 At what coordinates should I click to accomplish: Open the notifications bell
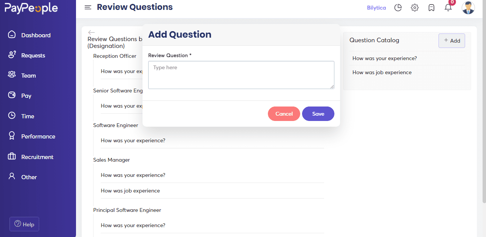pos(448,8)
